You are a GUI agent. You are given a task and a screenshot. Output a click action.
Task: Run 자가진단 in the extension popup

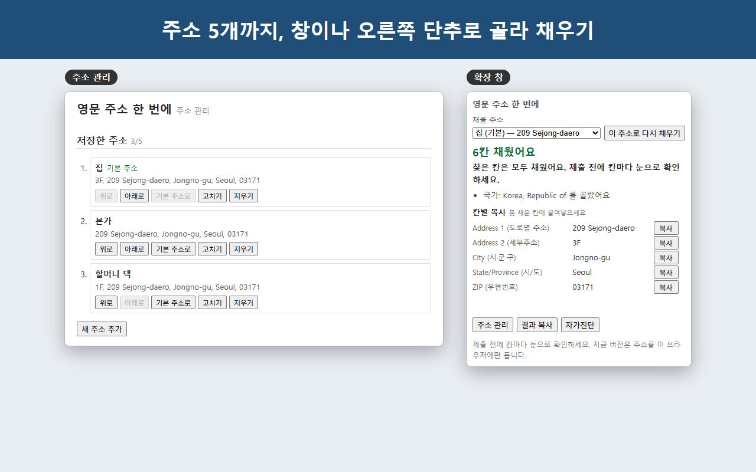click(x=580, y=325)
